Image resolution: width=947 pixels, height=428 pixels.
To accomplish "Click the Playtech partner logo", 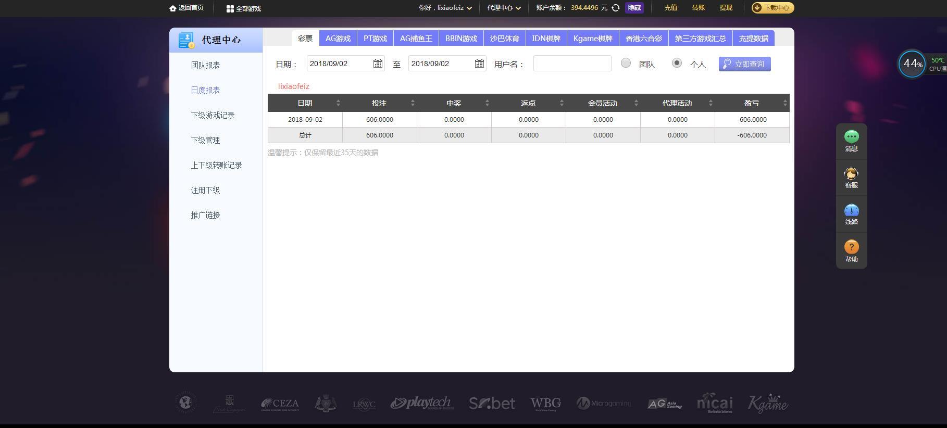I will point(422,403).
